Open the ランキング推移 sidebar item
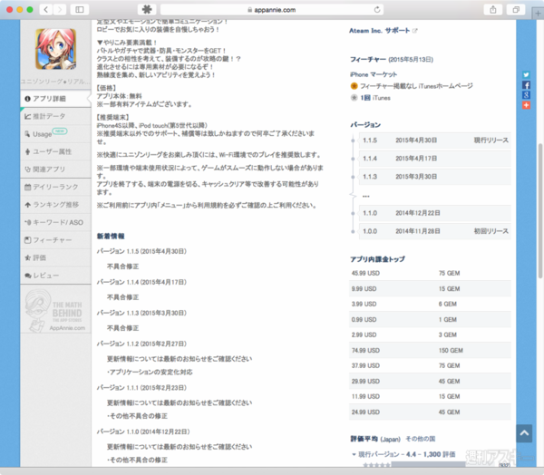The height and width of the screenshot is (475, 544). click(55, 205)
